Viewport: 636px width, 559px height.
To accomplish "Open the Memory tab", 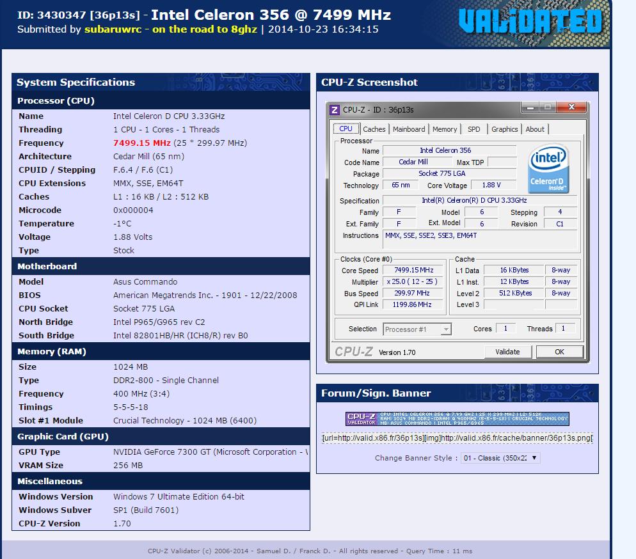I will [445, 129].
